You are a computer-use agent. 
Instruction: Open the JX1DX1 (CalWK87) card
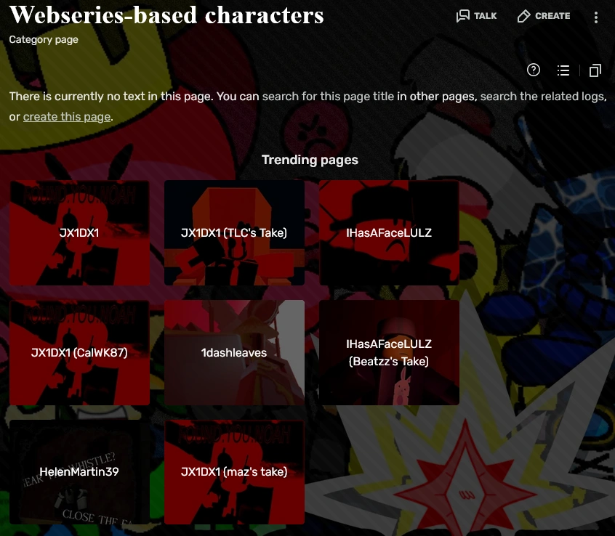[79, 353]
